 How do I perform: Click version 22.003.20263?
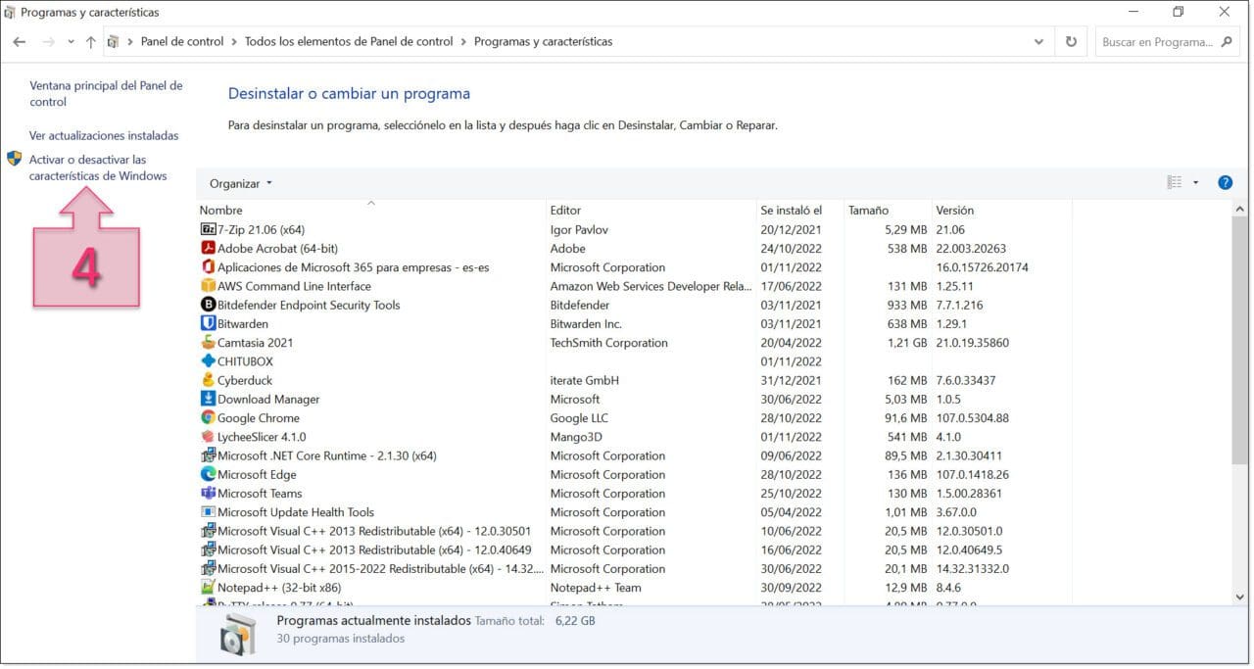[x=971, y=249]
